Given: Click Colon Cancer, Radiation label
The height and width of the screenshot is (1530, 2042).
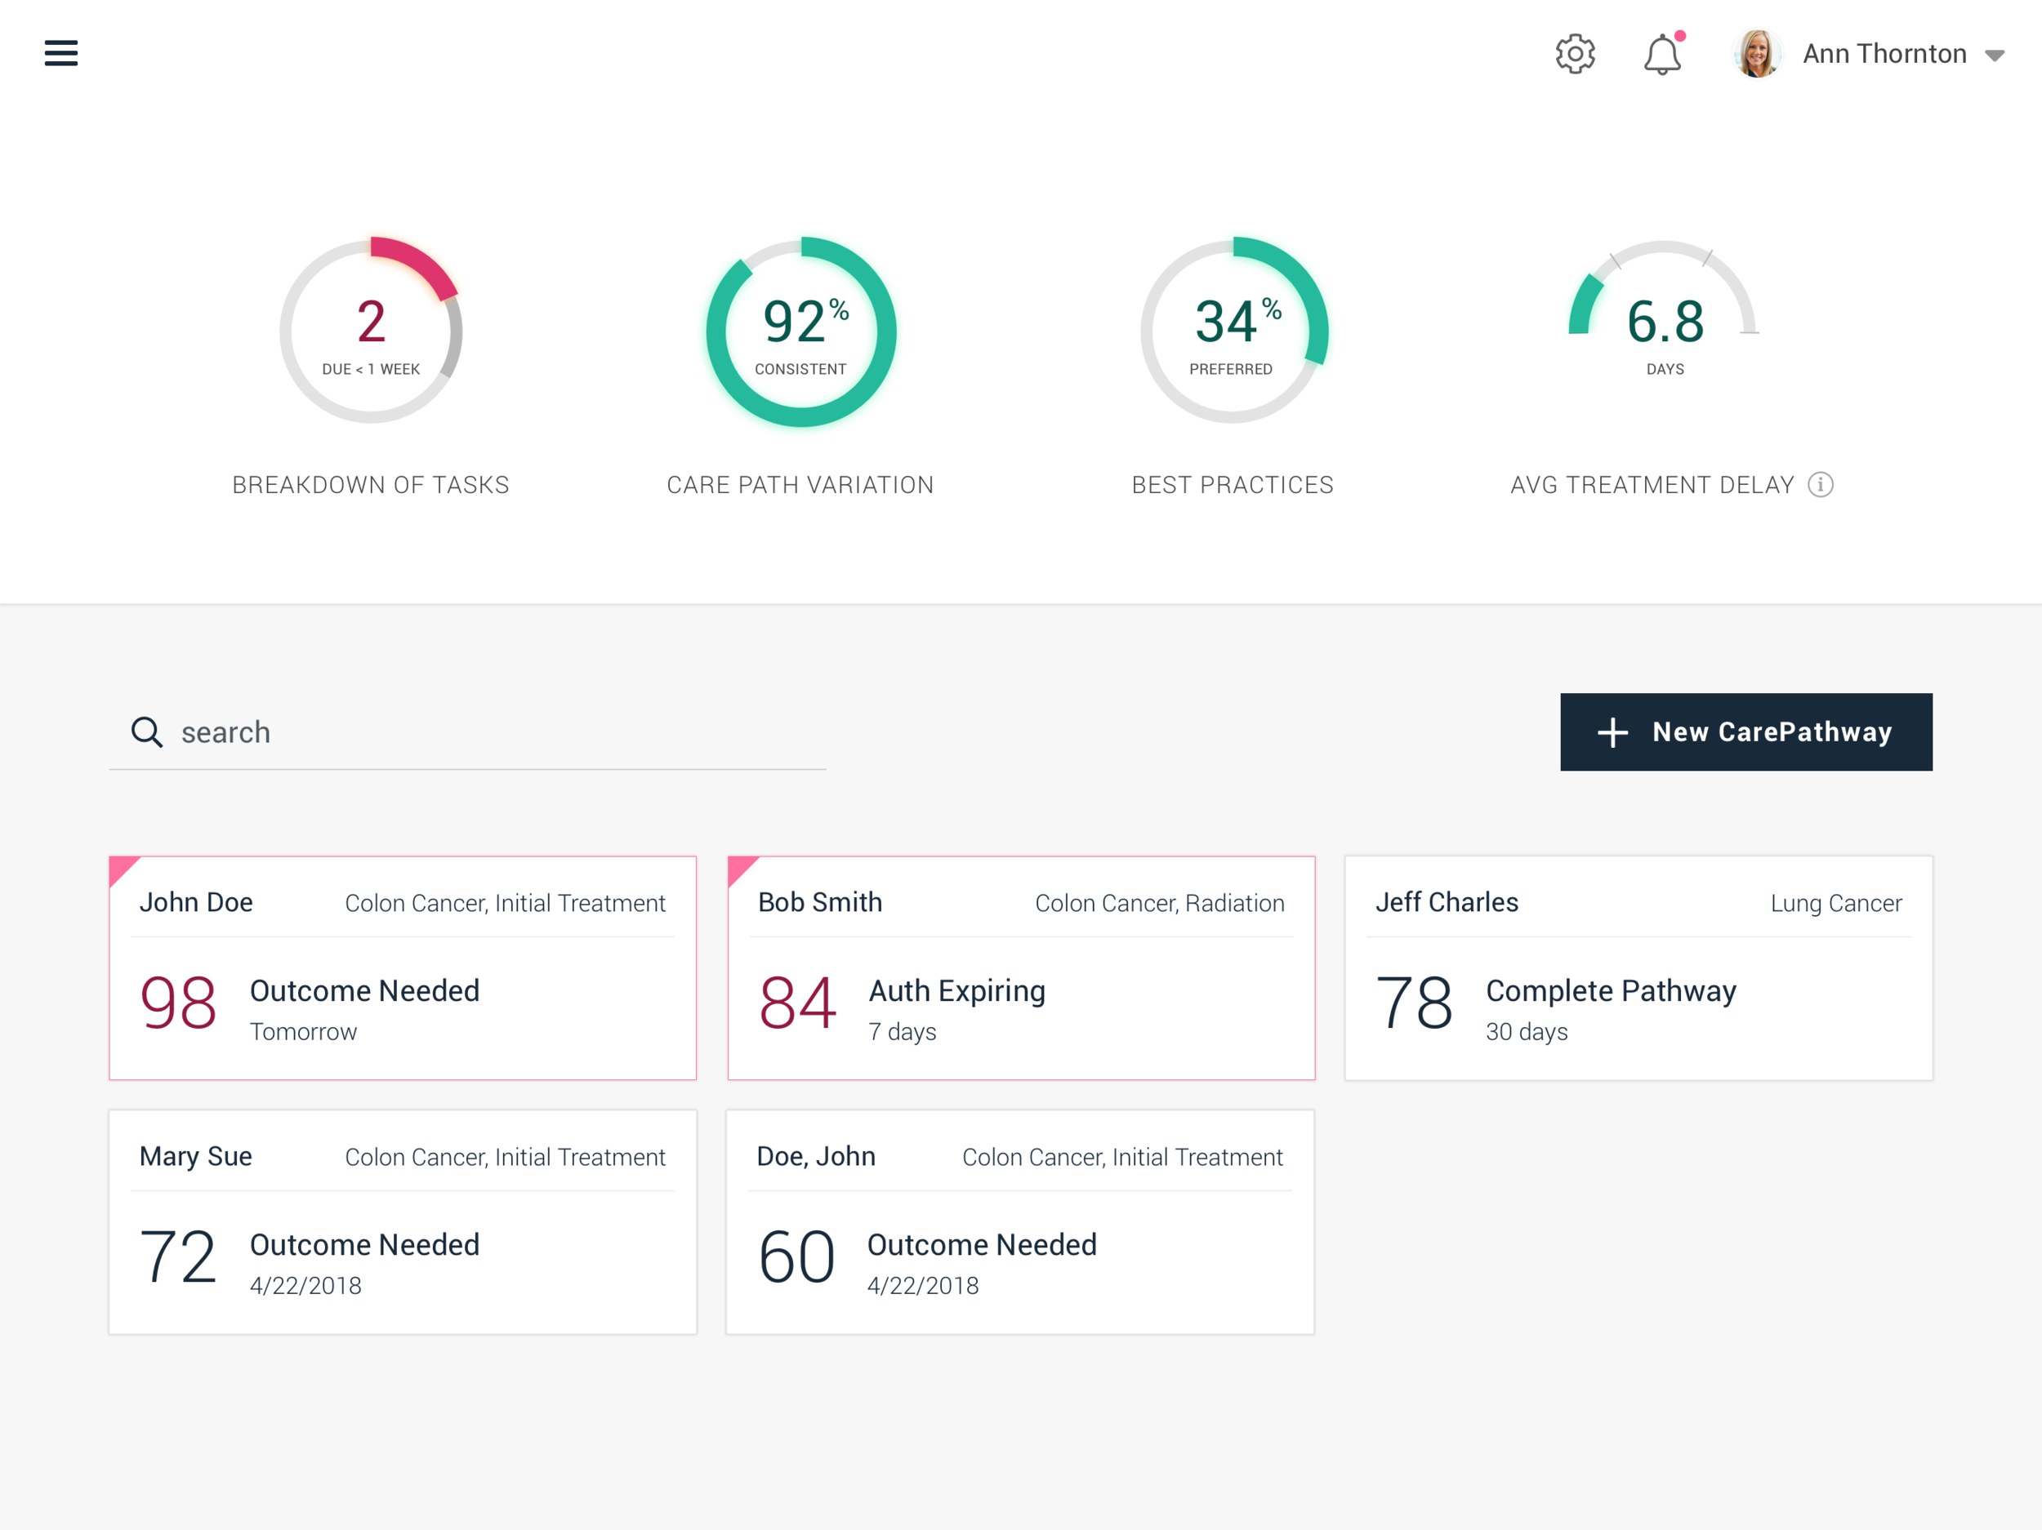Looking at the screenshot, I should [x=1160, y=902].
